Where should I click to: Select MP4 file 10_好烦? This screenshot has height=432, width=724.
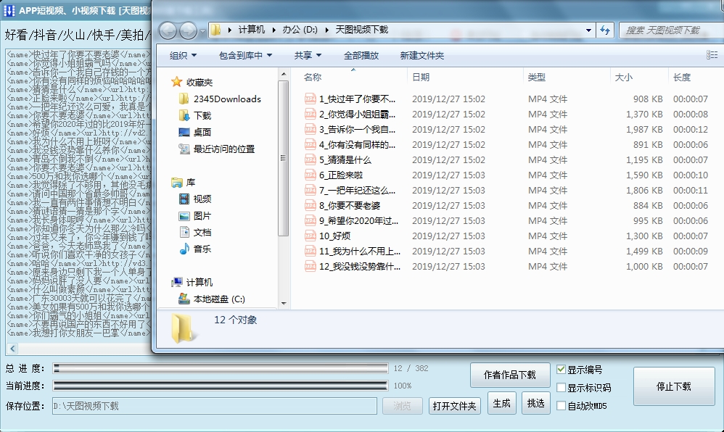[327, 236]
